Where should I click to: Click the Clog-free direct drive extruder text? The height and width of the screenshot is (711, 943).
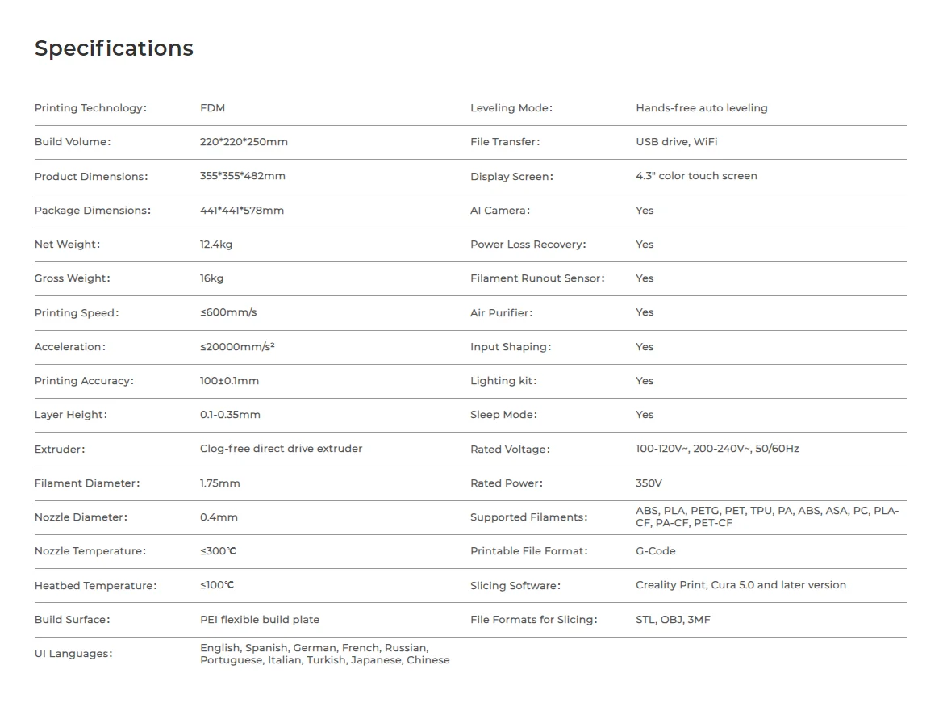tap(281, 449)
